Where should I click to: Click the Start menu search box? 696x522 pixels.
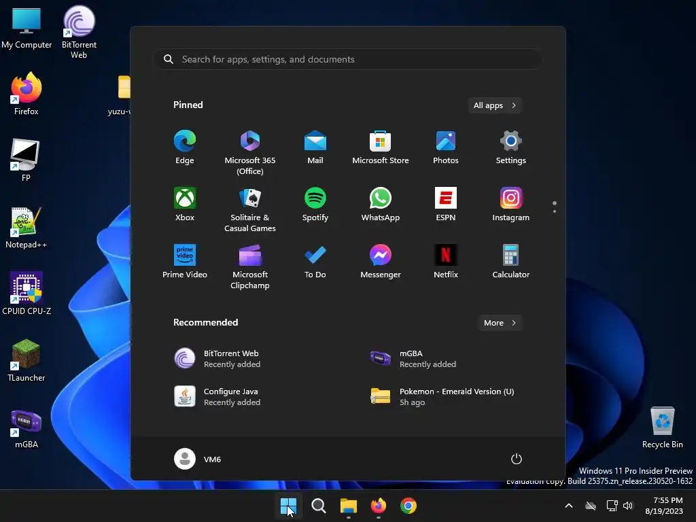(x=348, y=59)
